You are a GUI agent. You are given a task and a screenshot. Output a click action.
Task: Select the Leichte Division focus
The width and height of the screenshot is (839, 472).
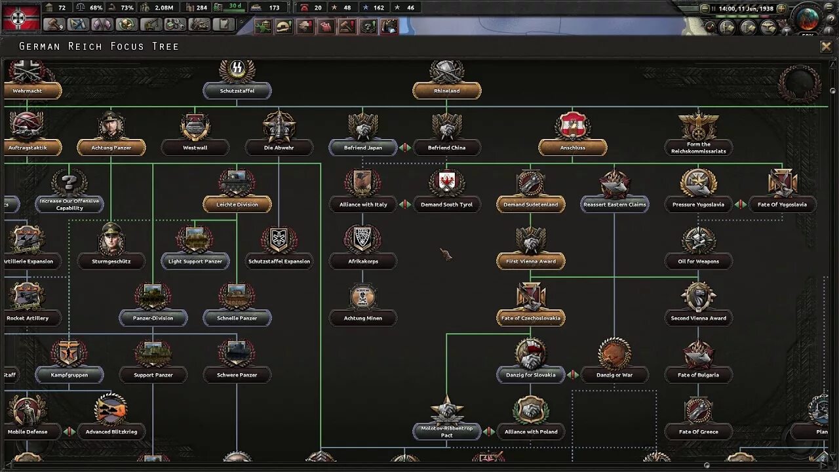point(237,205)
